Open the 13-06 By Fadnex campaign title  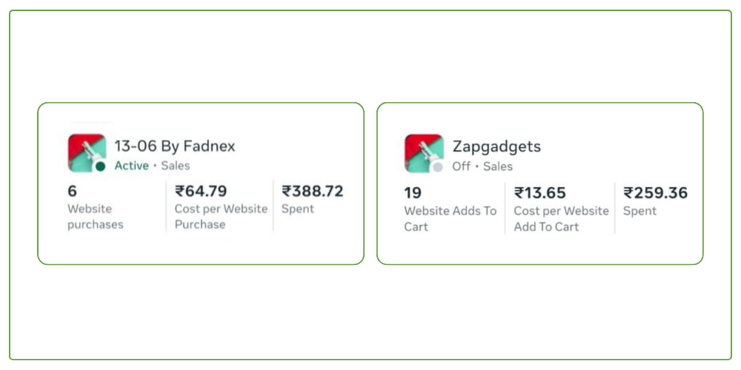[174, 146]
